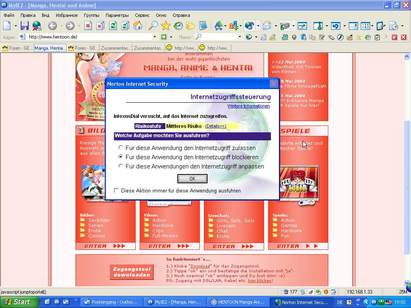Click the New blank page icon
The width and height of the screenshot is (411, 308).
click(7, 26)
